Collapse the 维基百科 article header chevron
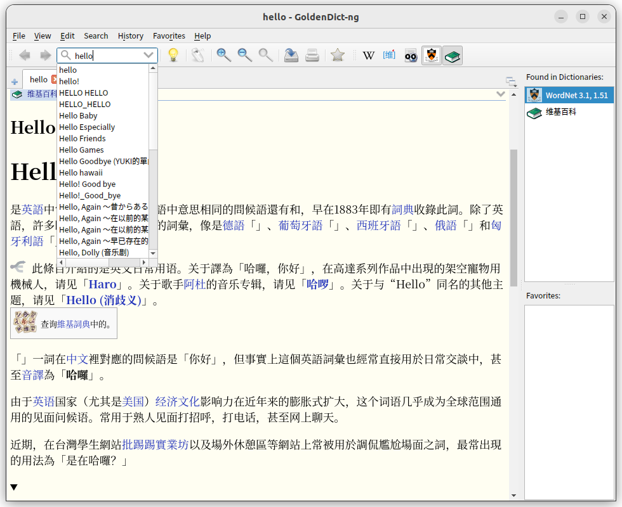Image resolution: width=622 pixels, height=507 pixels. [x=500, y=94]
